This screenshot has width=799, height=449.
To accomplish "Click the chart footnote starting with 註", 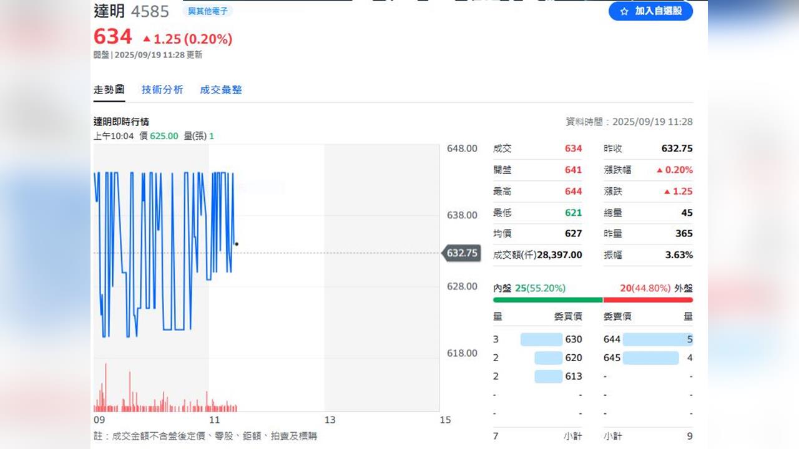I will [205, 436].
